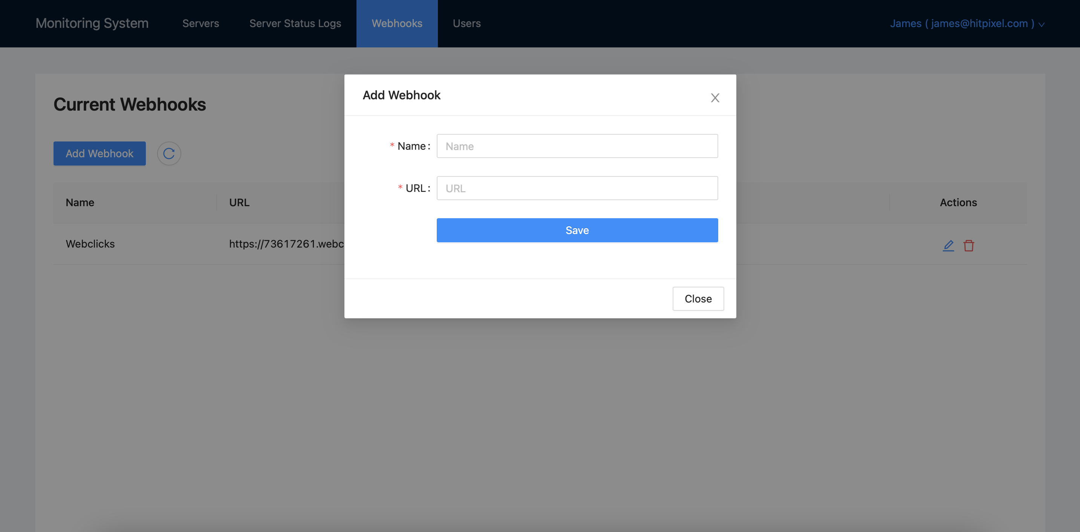Open the Server Status Logs menu item
Screen dimensions: 1080x532
(x=295, y=23)
